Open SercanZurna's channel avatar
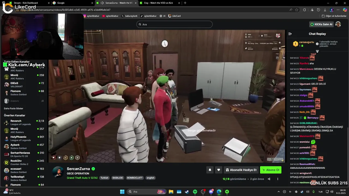Image resolution: width=349 pixels, height=196 pixels. click(58, 172)
